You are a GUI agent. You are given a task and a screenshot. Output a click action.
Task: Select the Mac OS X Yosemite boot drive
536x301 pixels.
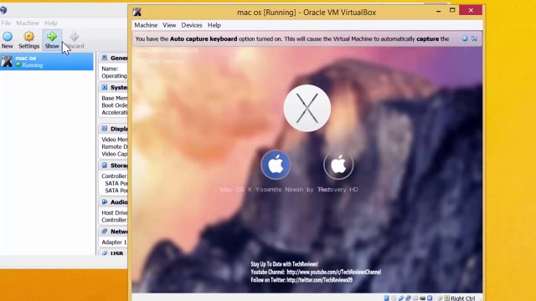pyautogui.click(x=276, y=165)
